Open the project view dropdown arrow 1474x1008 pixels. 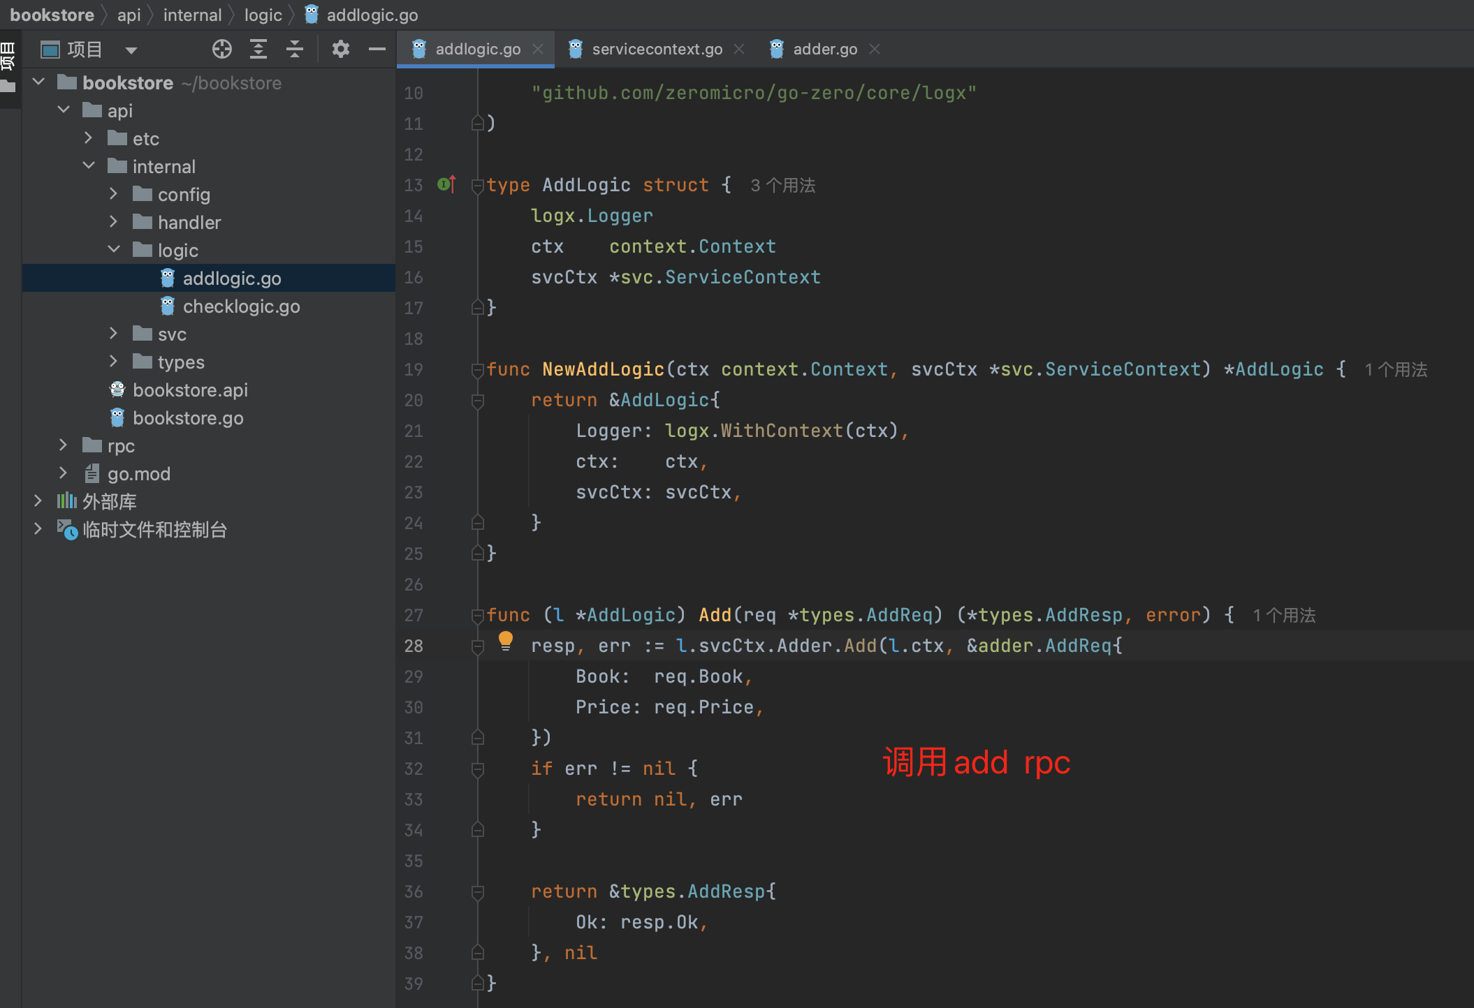pos(131,50)
